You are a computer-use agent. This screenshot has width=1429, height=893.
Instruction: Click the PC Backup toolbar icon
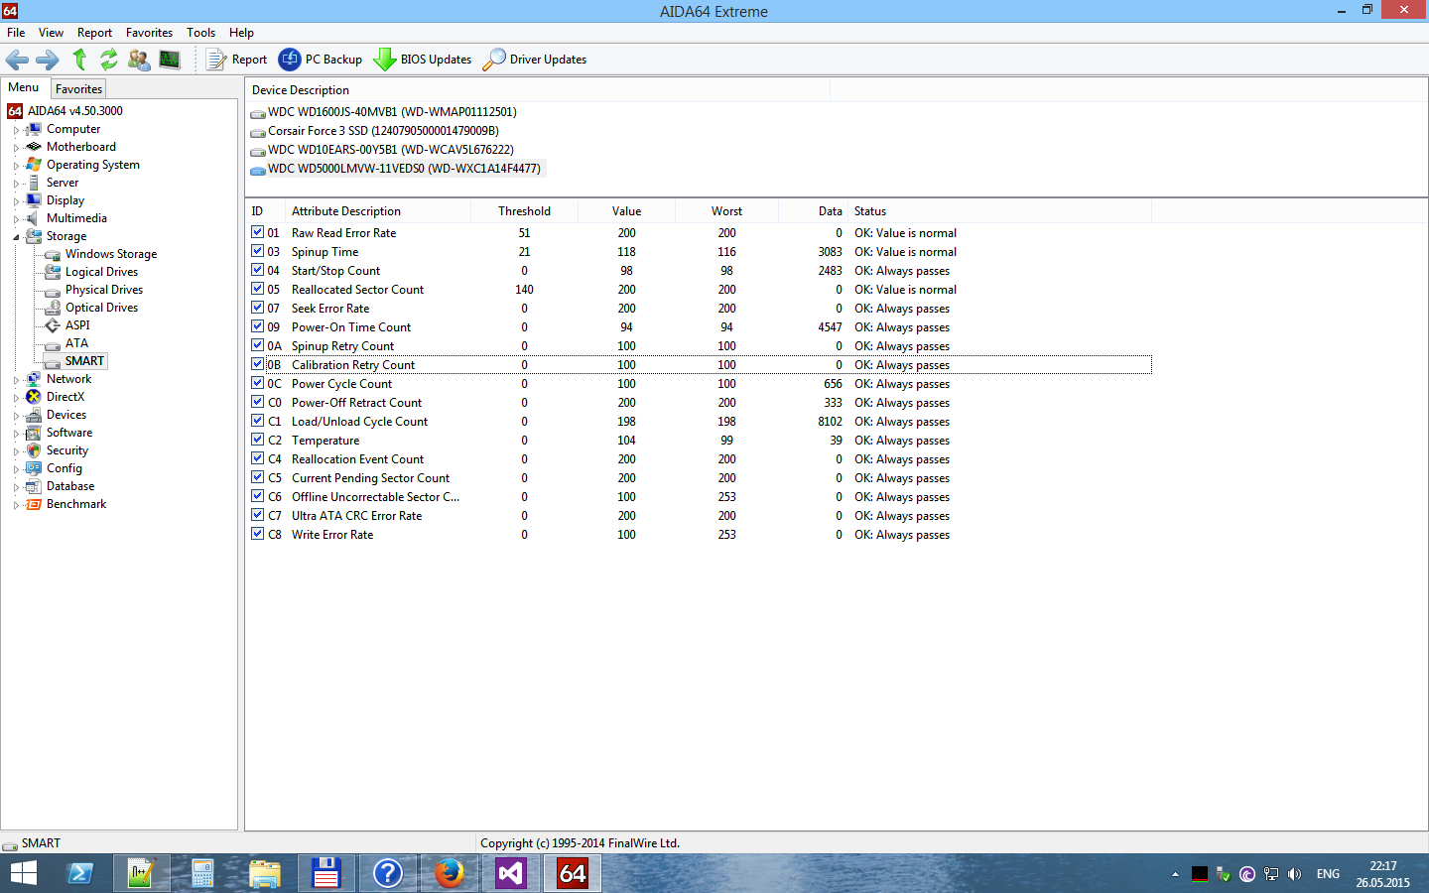click(x=289, y=60)
